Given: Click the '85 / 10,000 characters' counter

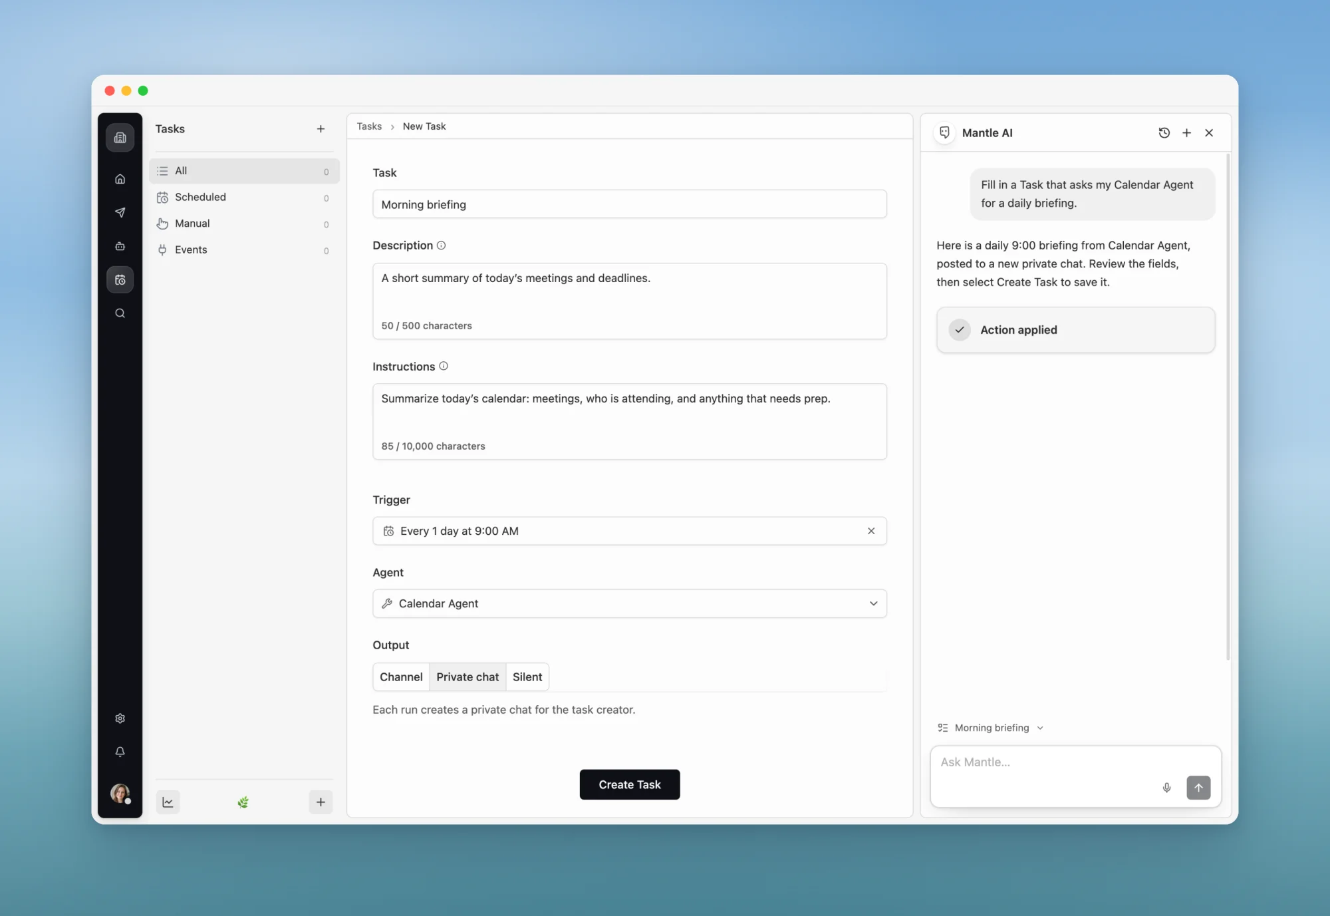Looking at the screenshot, I should [x=433, y=446].
